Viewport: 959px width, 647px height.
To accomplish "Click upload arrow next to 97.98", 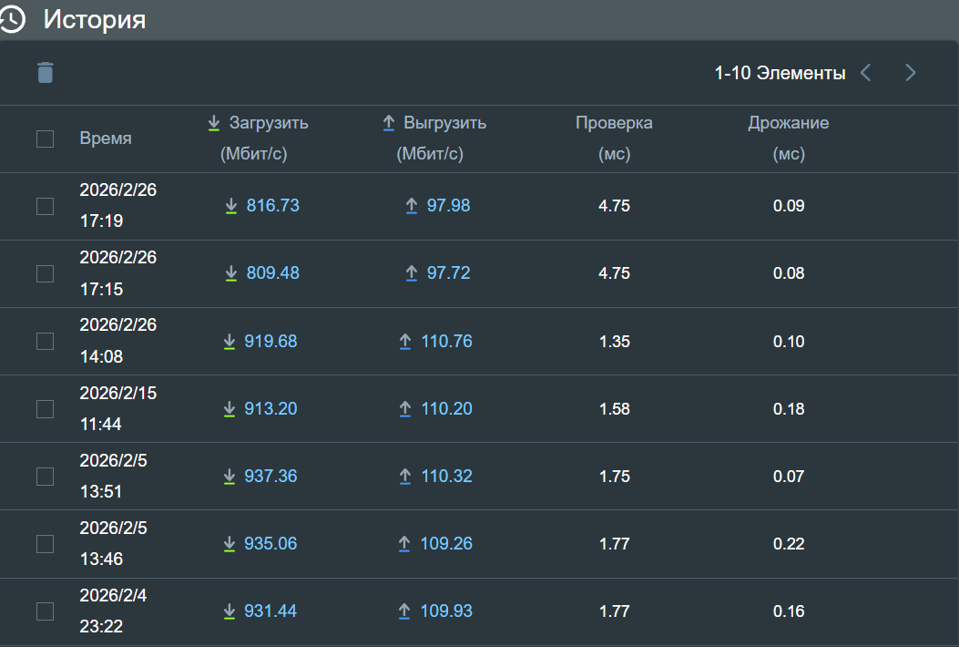I will pyautogui.click(x=412, y=206).
